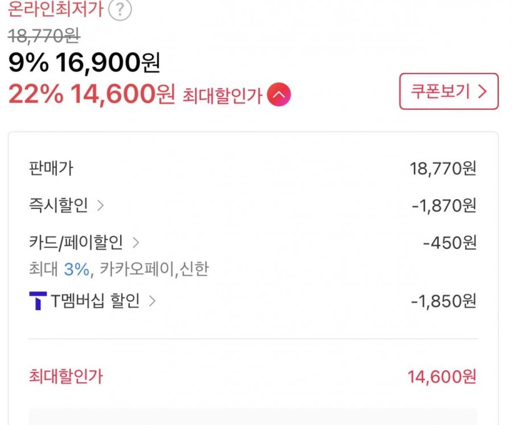This screenshot has height=425, width=512.
Task: Expand the 카드/페이할인 chevron
Action: click(136, 243)
